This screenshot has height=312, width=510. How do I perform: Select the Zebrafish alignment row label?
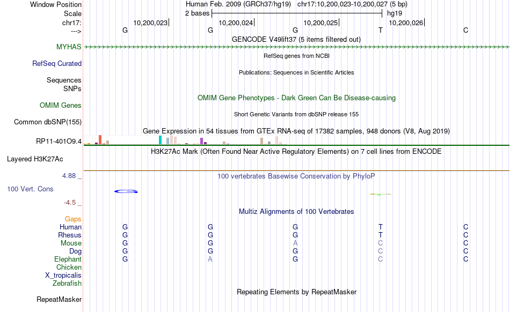pos(67,283)
